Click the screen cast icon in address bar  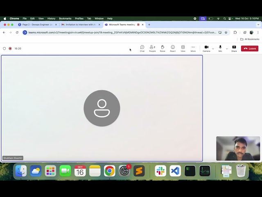[220, 32]
